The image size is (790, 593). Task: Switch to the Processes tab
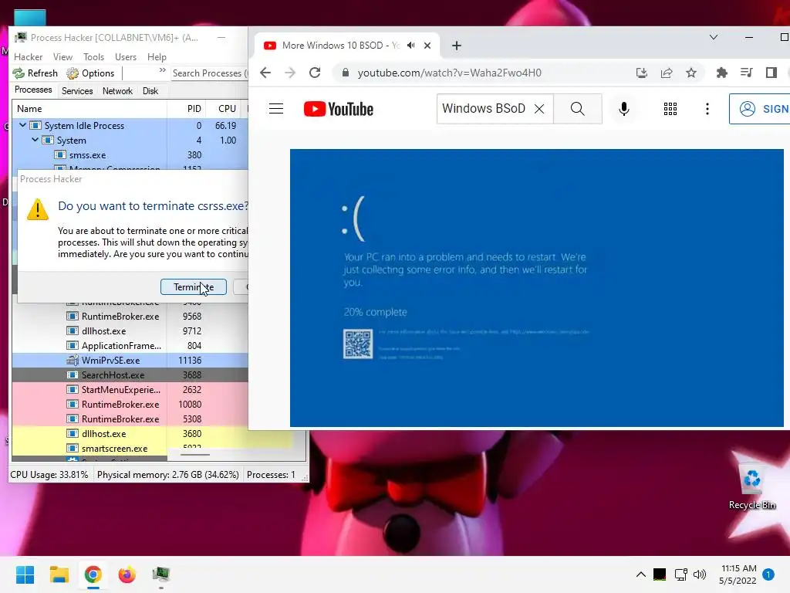33,90
